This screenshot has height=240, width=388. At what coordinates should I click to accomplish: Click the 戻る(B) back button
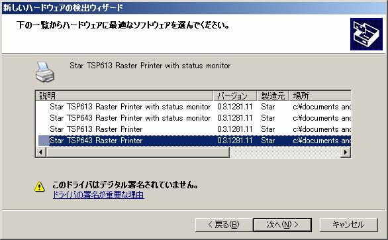224,225
